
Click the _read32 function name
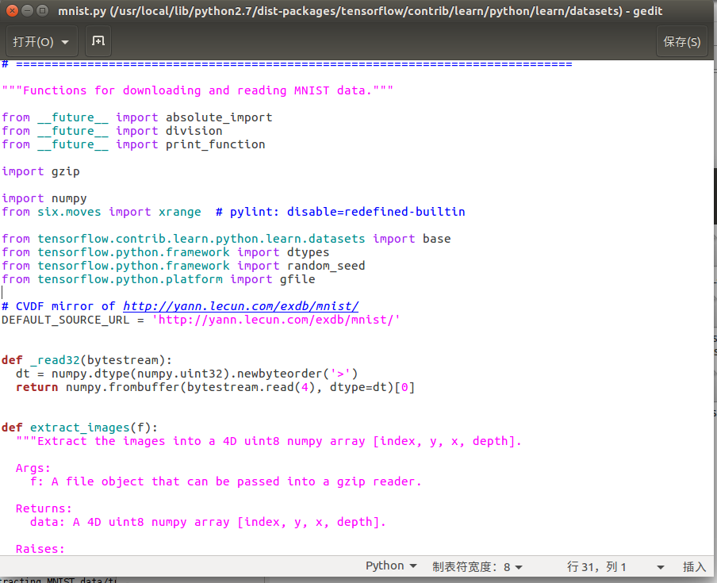click(55, 360)
